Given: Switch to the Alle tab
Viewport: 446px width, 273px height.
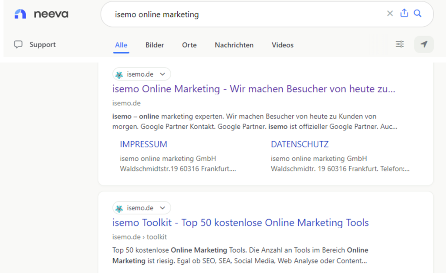Looking at the screenshot, I should click(x=121, y=45).
